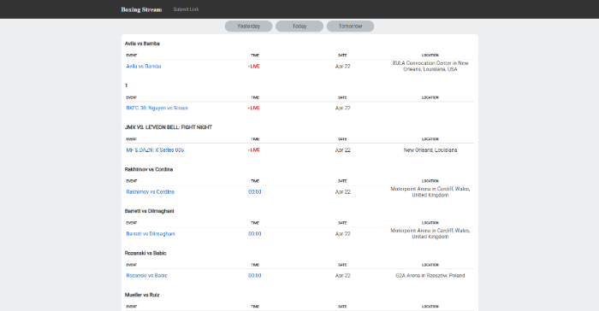The height and width of the screenshot is (311, 599).
Task: Show Yesterday's fights
Action: (x=249, y=26)
